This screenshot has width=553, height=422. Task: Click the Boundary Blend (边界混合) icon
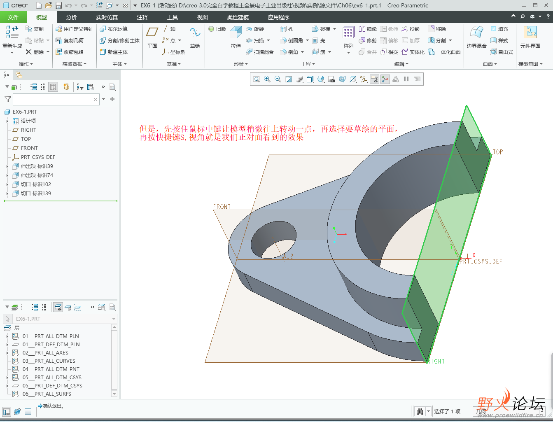pyautogui.click(x=476, y=32)
